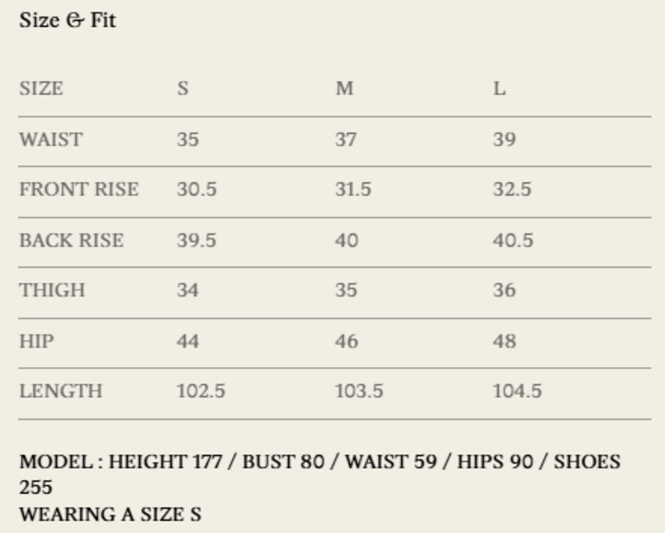Viewport: 665px width, 533px height.
Task: Click the Size & Fit heading
Action: pos(68,20)
